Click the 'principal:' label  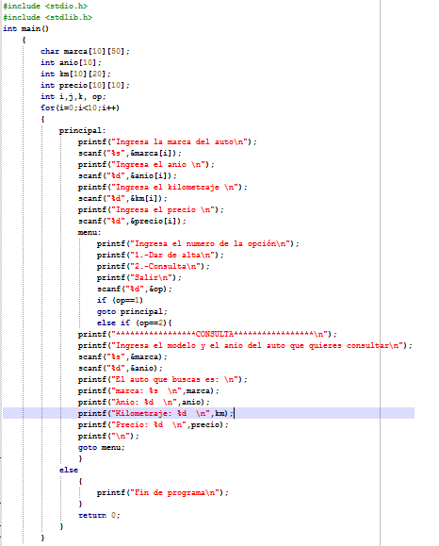point(83,130)
